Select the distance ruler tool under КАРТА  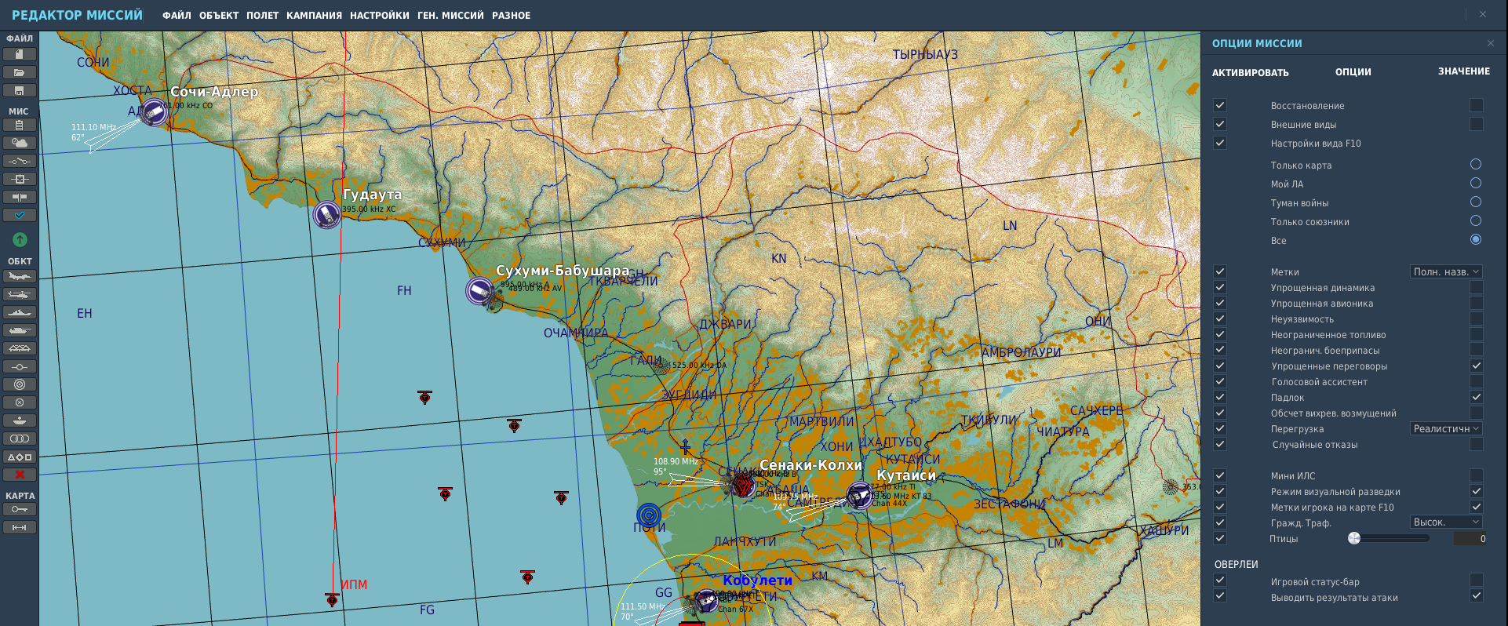point(20,527)
